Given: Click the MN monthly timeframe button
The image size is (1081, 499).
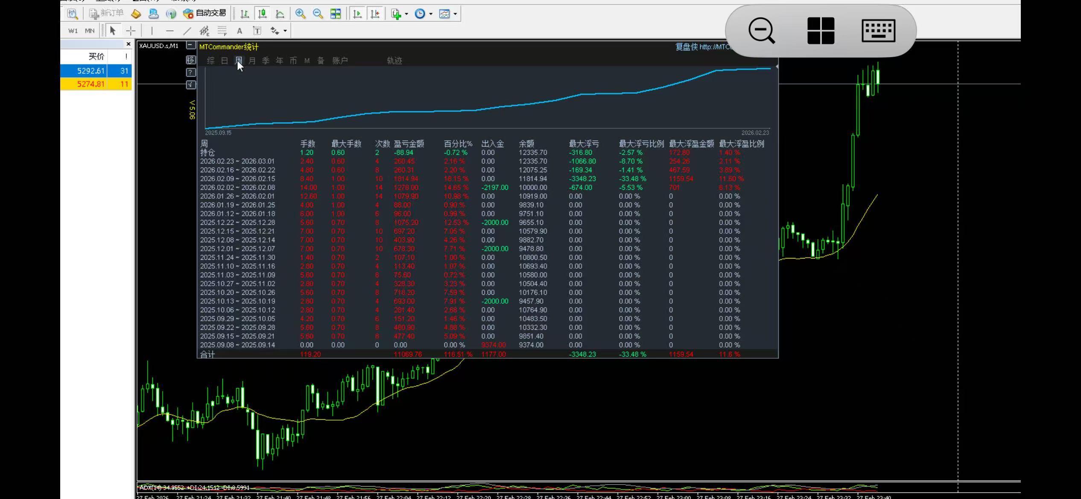Looking at the screenshot, I should click(90, 31).
